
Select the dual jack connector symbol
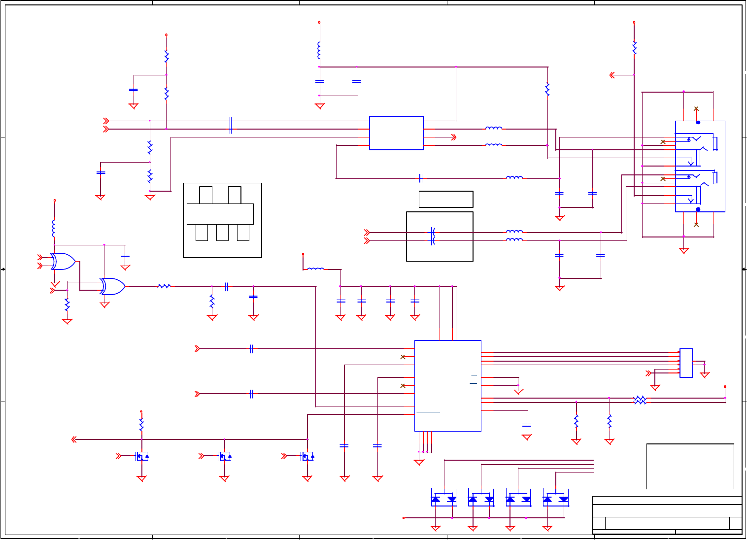point(700,167)
